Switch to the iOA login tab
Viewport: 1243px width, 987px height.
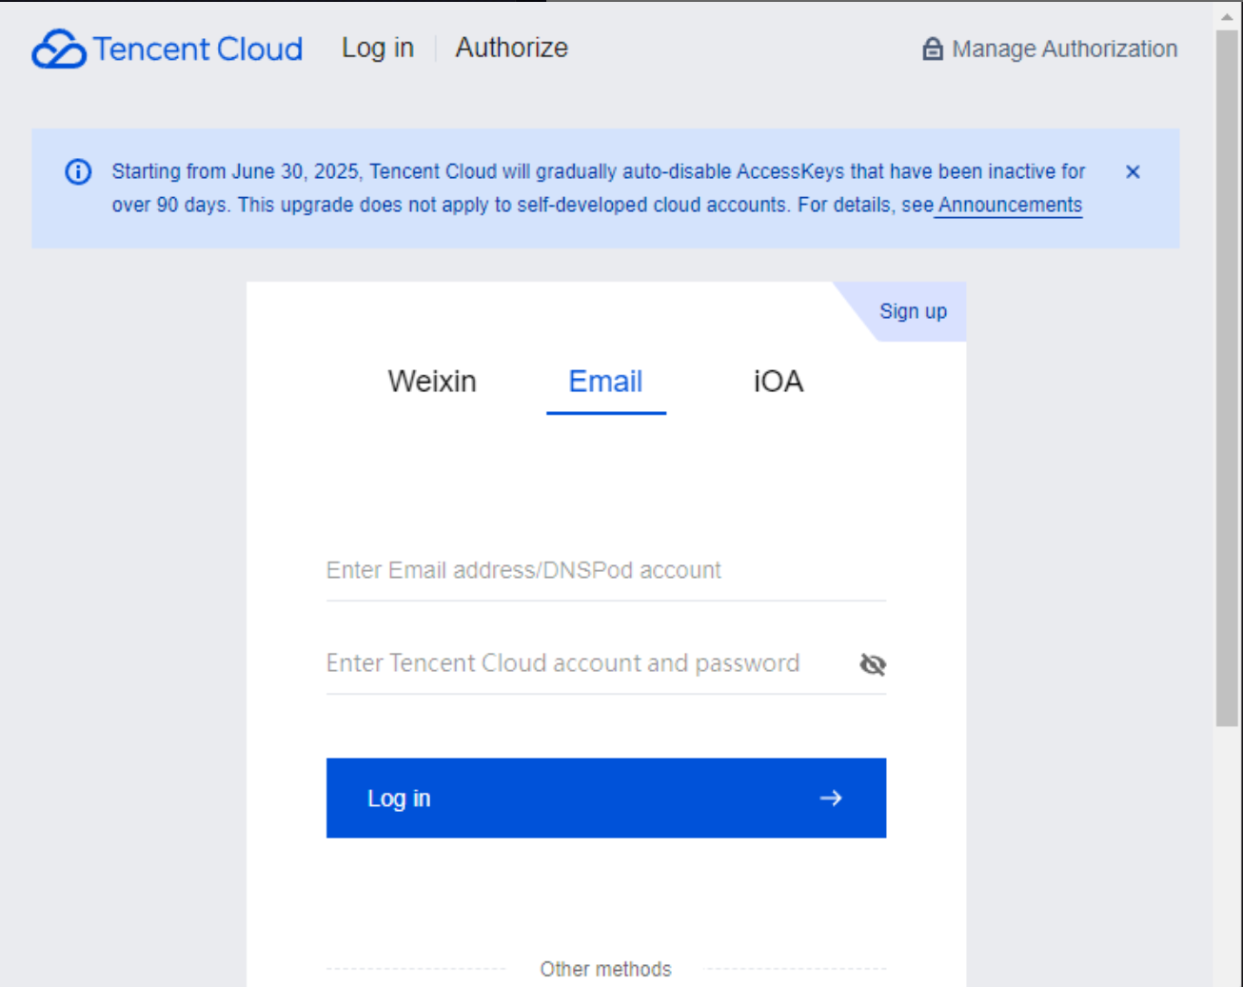point(779,382)
